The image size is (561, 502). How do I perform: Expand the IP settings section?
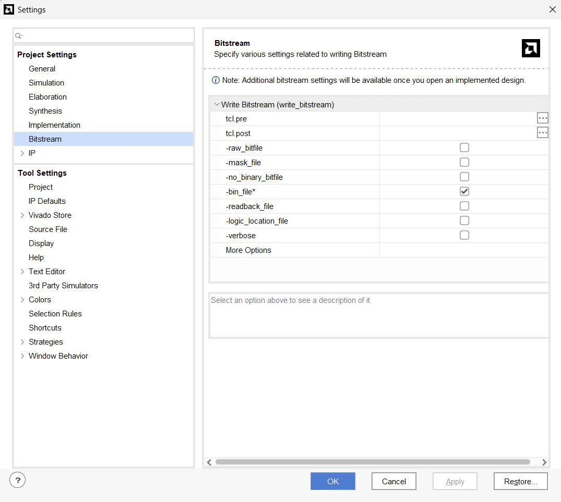(22, 153)
